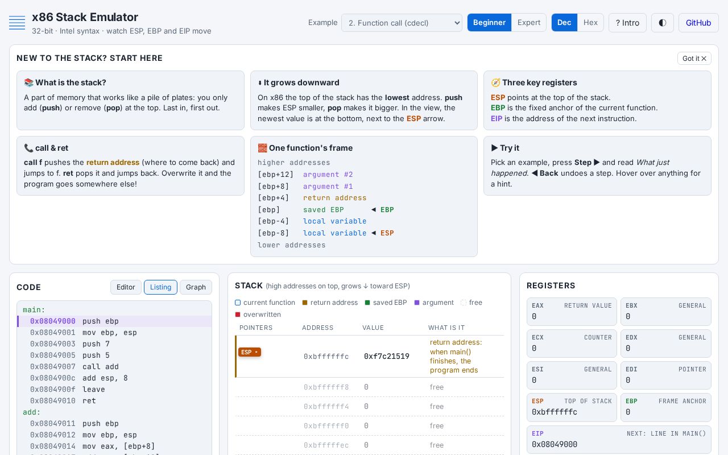Image resolution: width=728 pixels, height=455 pixels.
Task: Select code line 'add esp, 8'
Action: [x=114, y=378]
